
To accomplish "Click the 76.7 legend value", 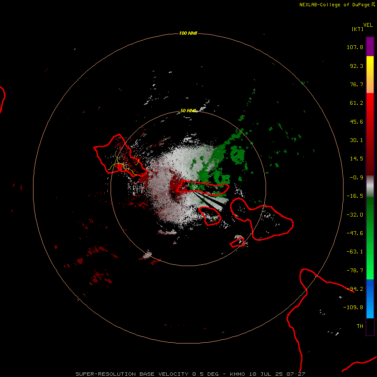I will 356,84.
